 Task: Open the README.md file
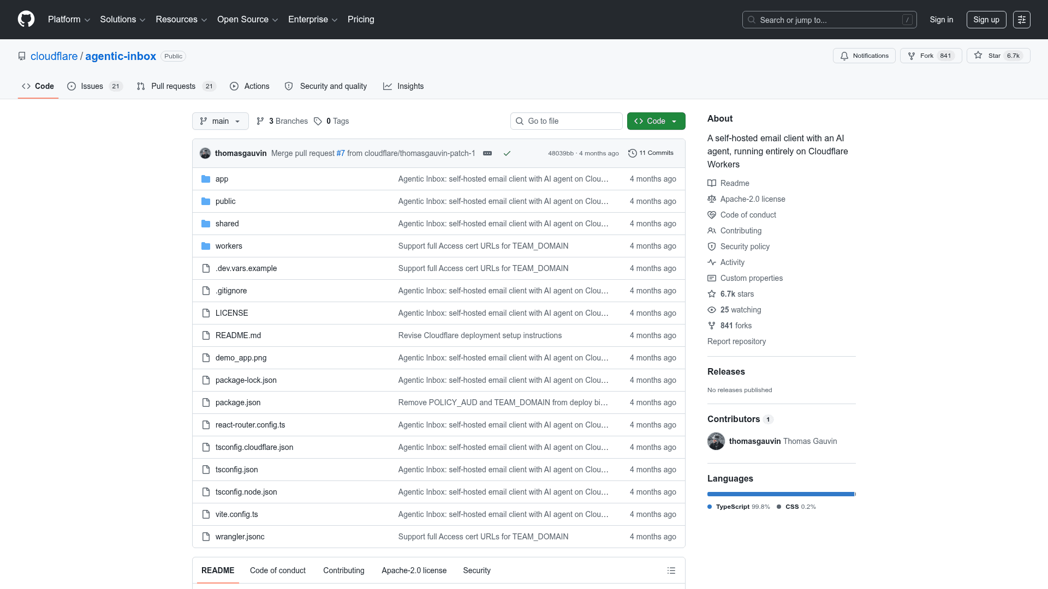click(238, 335)
